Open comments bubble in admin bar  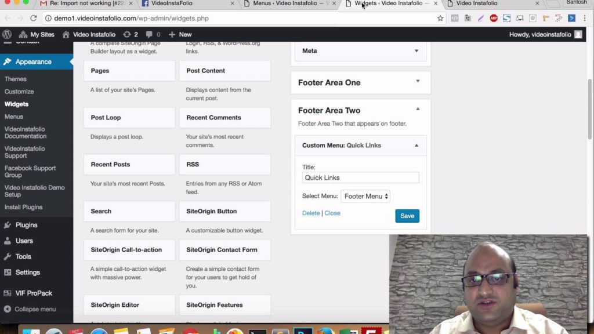tap(153, 34)
